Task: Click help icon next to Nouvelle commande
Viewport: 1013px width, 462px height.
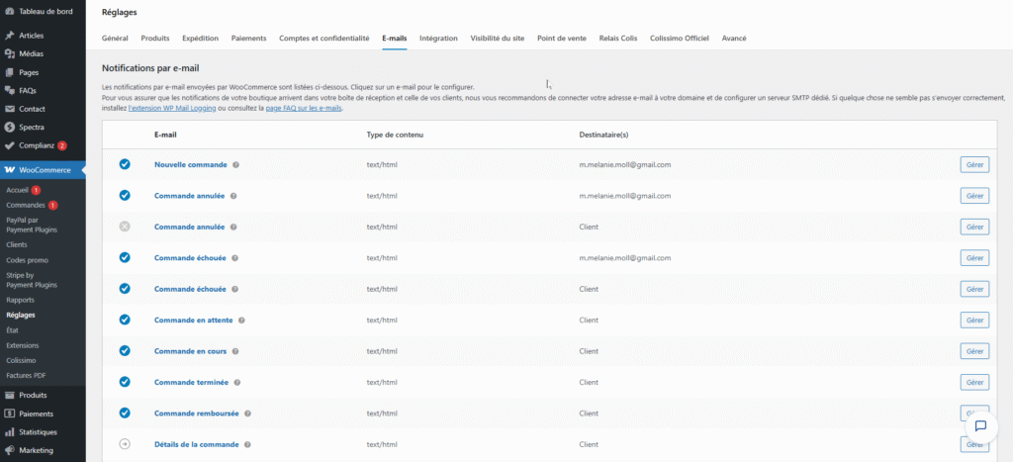Action: (235, 164)
